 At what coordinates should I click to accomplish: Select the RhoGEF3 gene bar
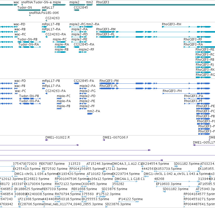(156, 5)
